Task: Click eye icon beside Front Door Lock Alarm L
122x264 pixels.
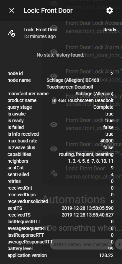Action: coord(54,52)
